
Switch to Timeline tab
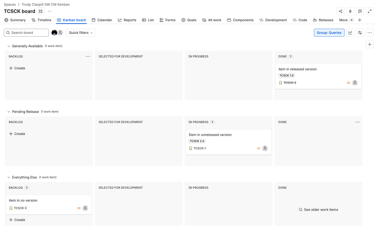tap(41, 20)
